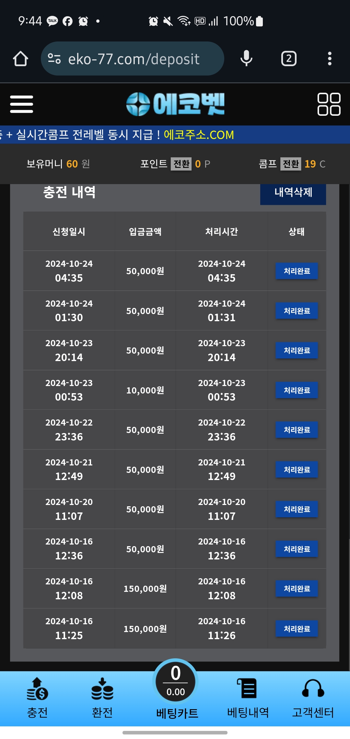Tap the eko-77.com/deposit address field
The height and width of the screenshot is (739, 350).
coord(134,59)
